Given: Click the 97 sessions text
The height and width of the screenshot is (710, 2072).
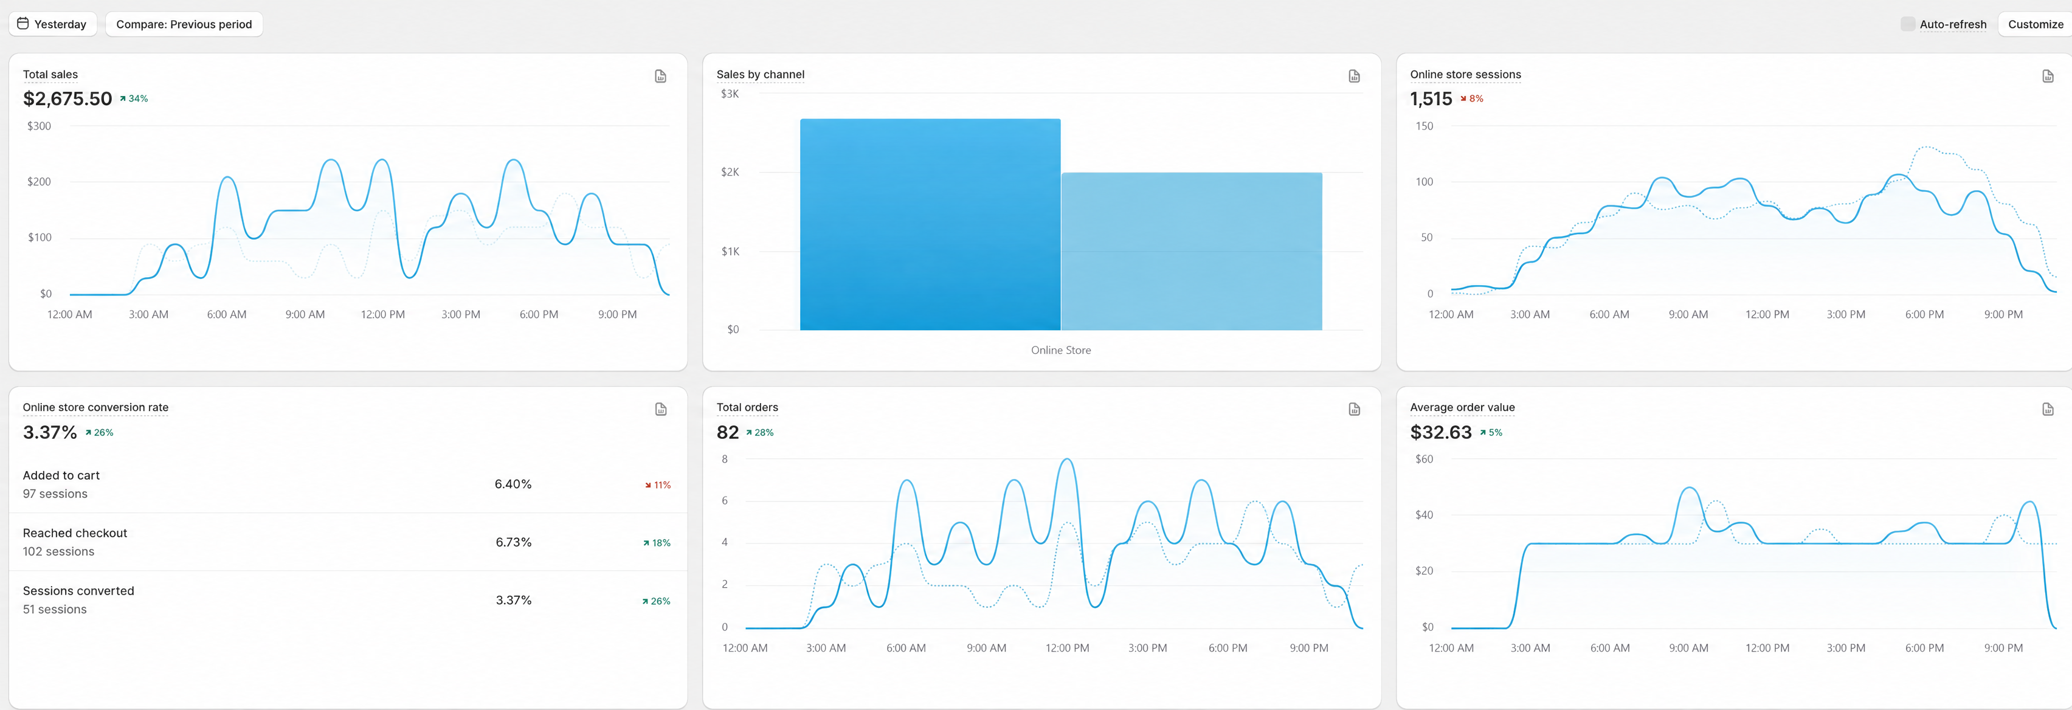Looking at the screenshot, I should coord(55,494).
